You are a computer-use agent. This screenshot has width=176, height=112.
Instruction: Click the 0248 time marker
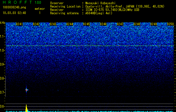pos(137,24)
